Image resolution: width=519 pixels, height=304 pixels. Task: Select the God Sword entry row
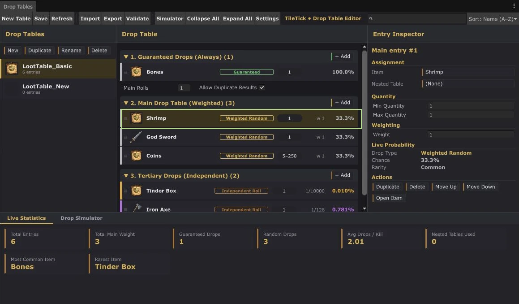pos(239,137)
